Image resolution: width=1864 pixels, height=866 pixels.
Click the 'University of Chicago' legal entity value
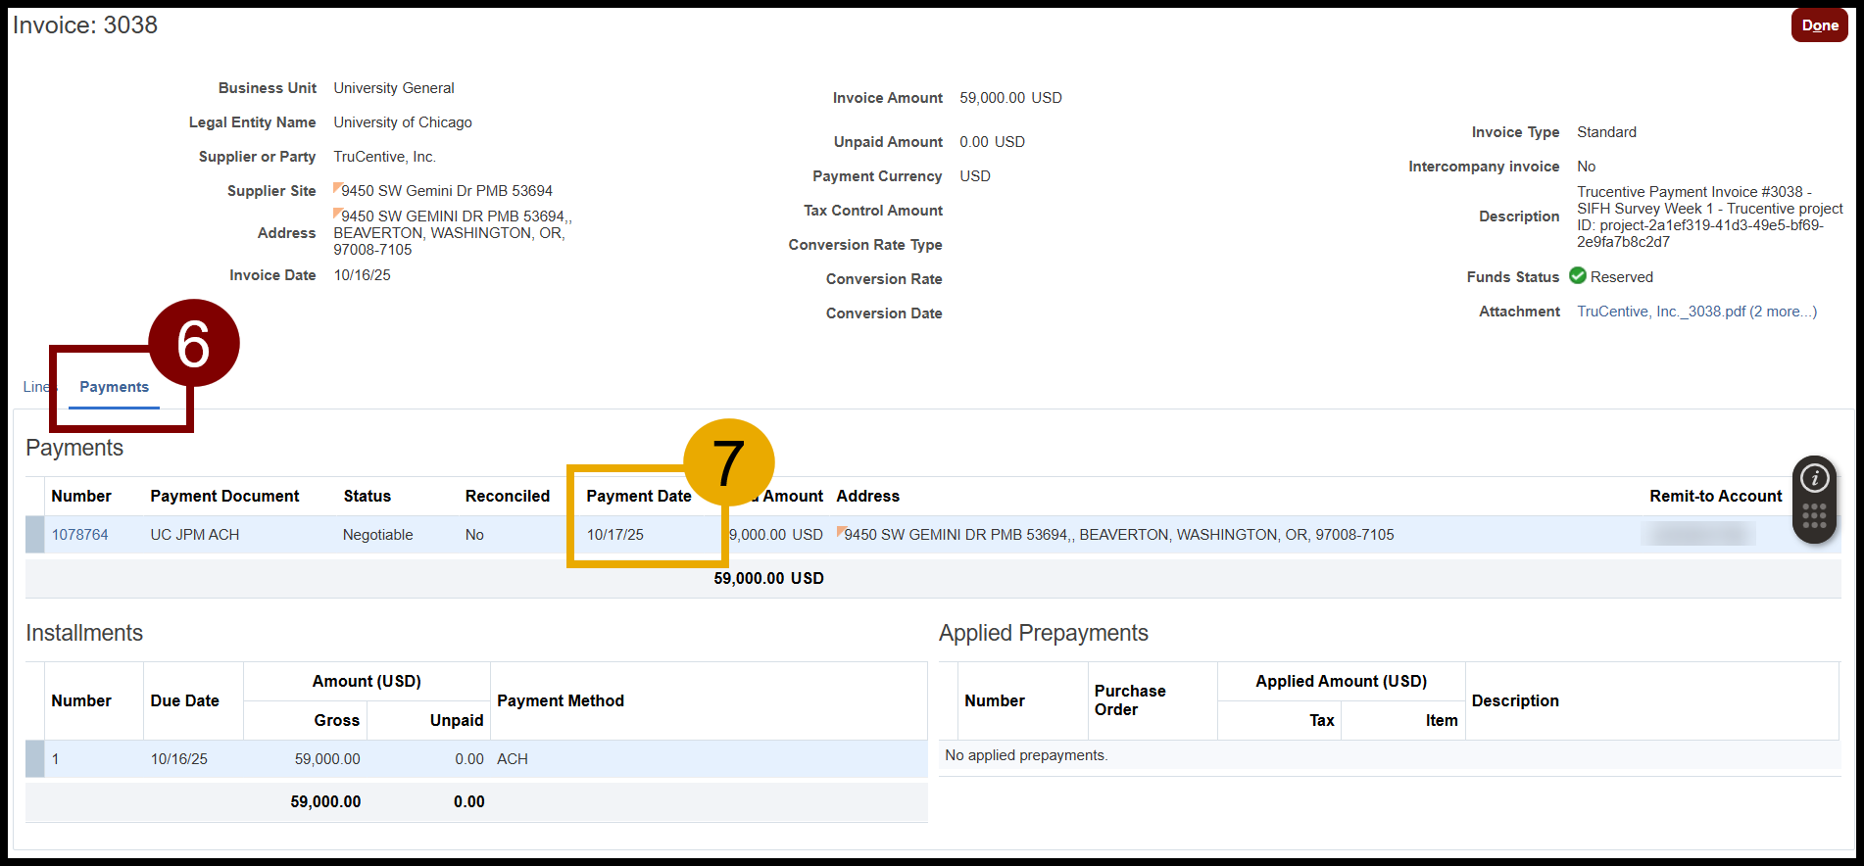402,122
